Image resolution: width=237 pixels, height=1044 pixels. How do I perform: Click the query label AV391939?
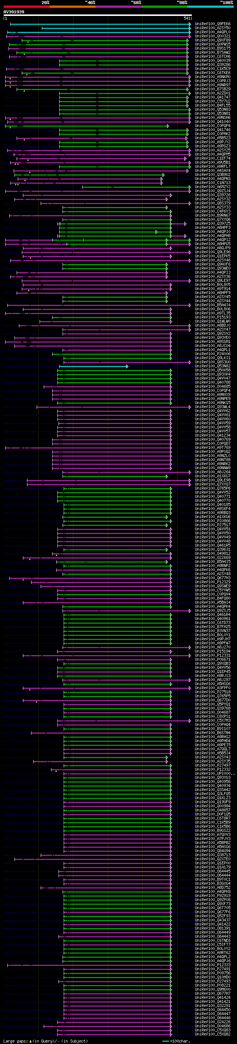coord(14,12)
